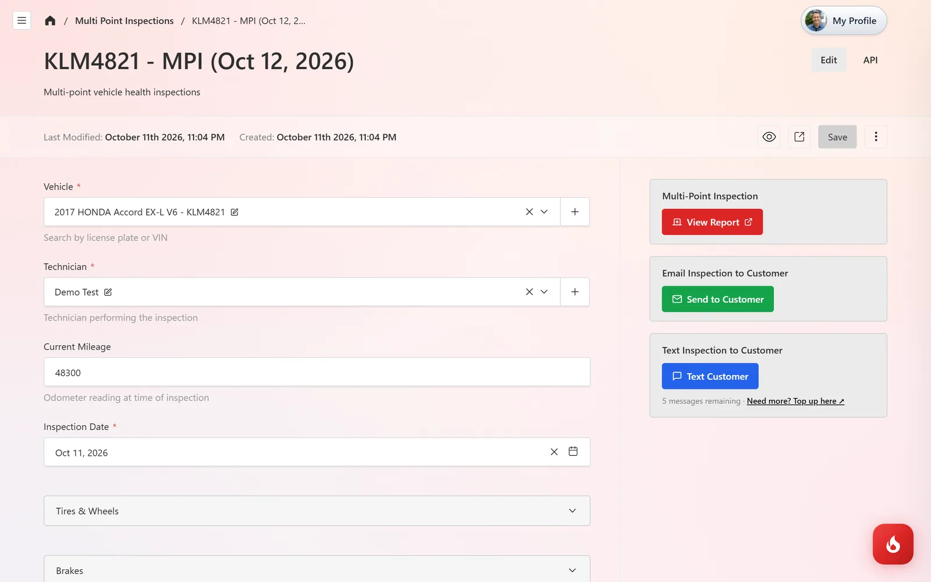The height and width of the screenshot is (582, 931).
Task: Click the Current Mileage input field
Action: tap(317, 372)
